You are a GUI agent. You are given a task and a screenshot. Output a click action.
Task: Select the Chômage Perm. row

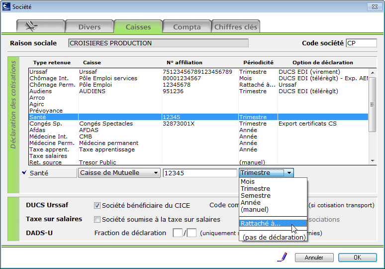198,85
